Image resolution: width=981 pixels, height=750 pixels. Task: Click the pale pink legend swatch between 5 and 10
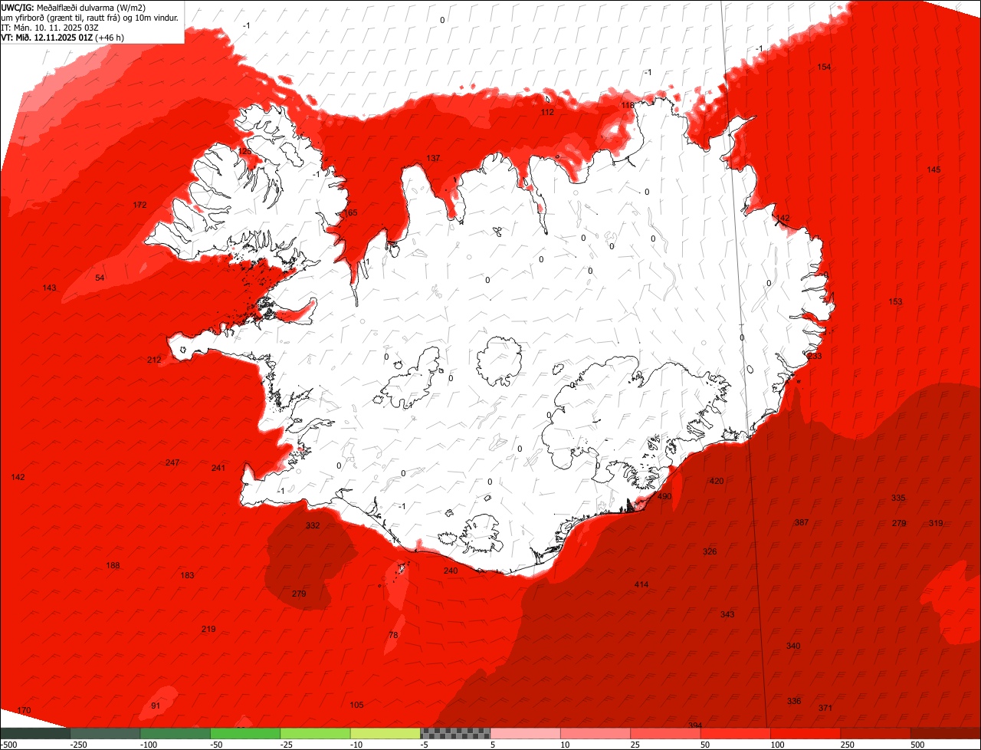[526, 733]
